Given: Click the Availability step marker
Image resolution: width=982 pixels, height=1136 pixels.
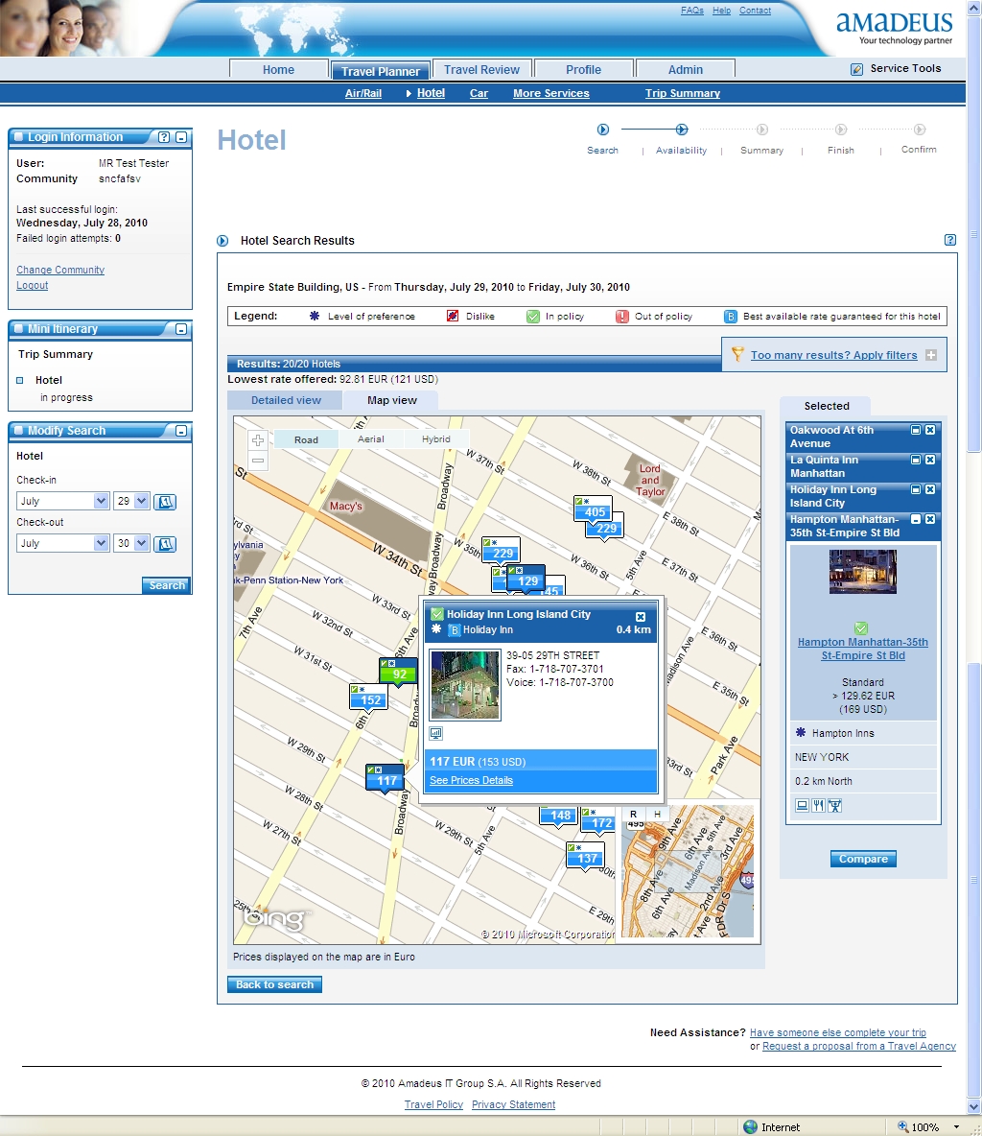Looking at the screenshot, I should click(682, 130).
